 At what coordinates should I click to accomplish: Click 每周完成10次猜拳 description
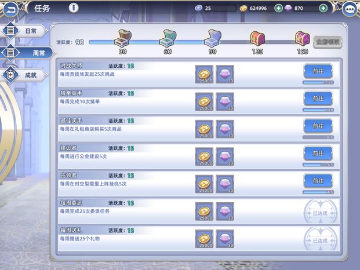click(x=79, y=101)
